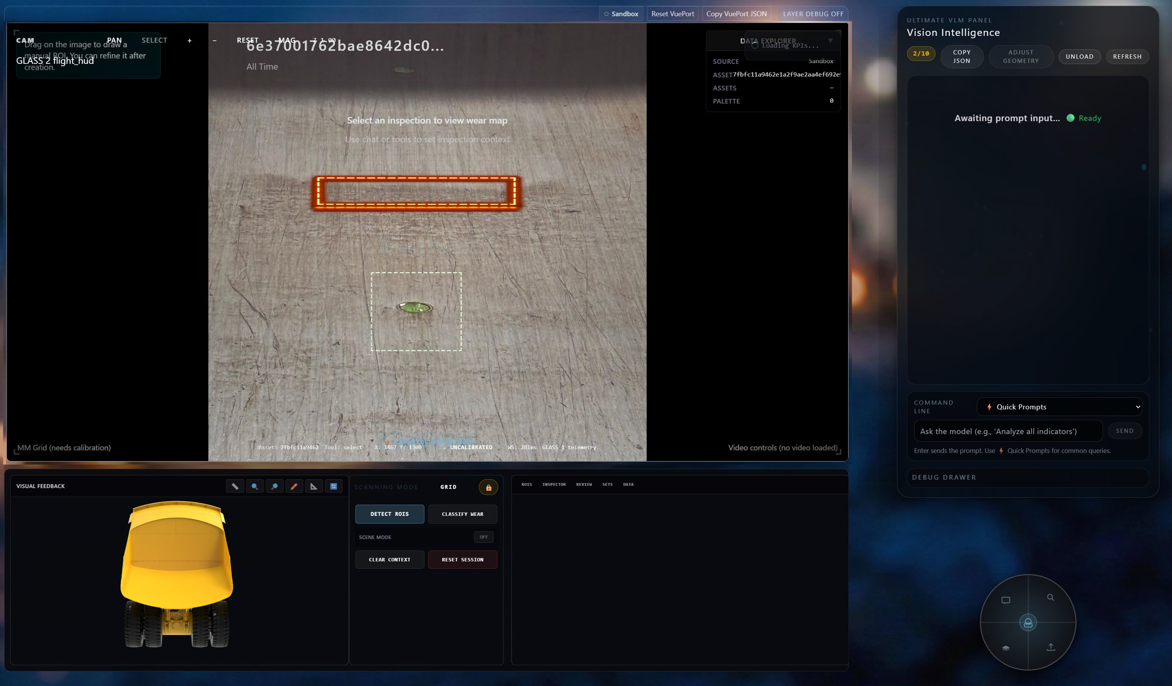The image size is (1172, 686).
Task: Select the set-square measurement tool
Action: [314, 486]
